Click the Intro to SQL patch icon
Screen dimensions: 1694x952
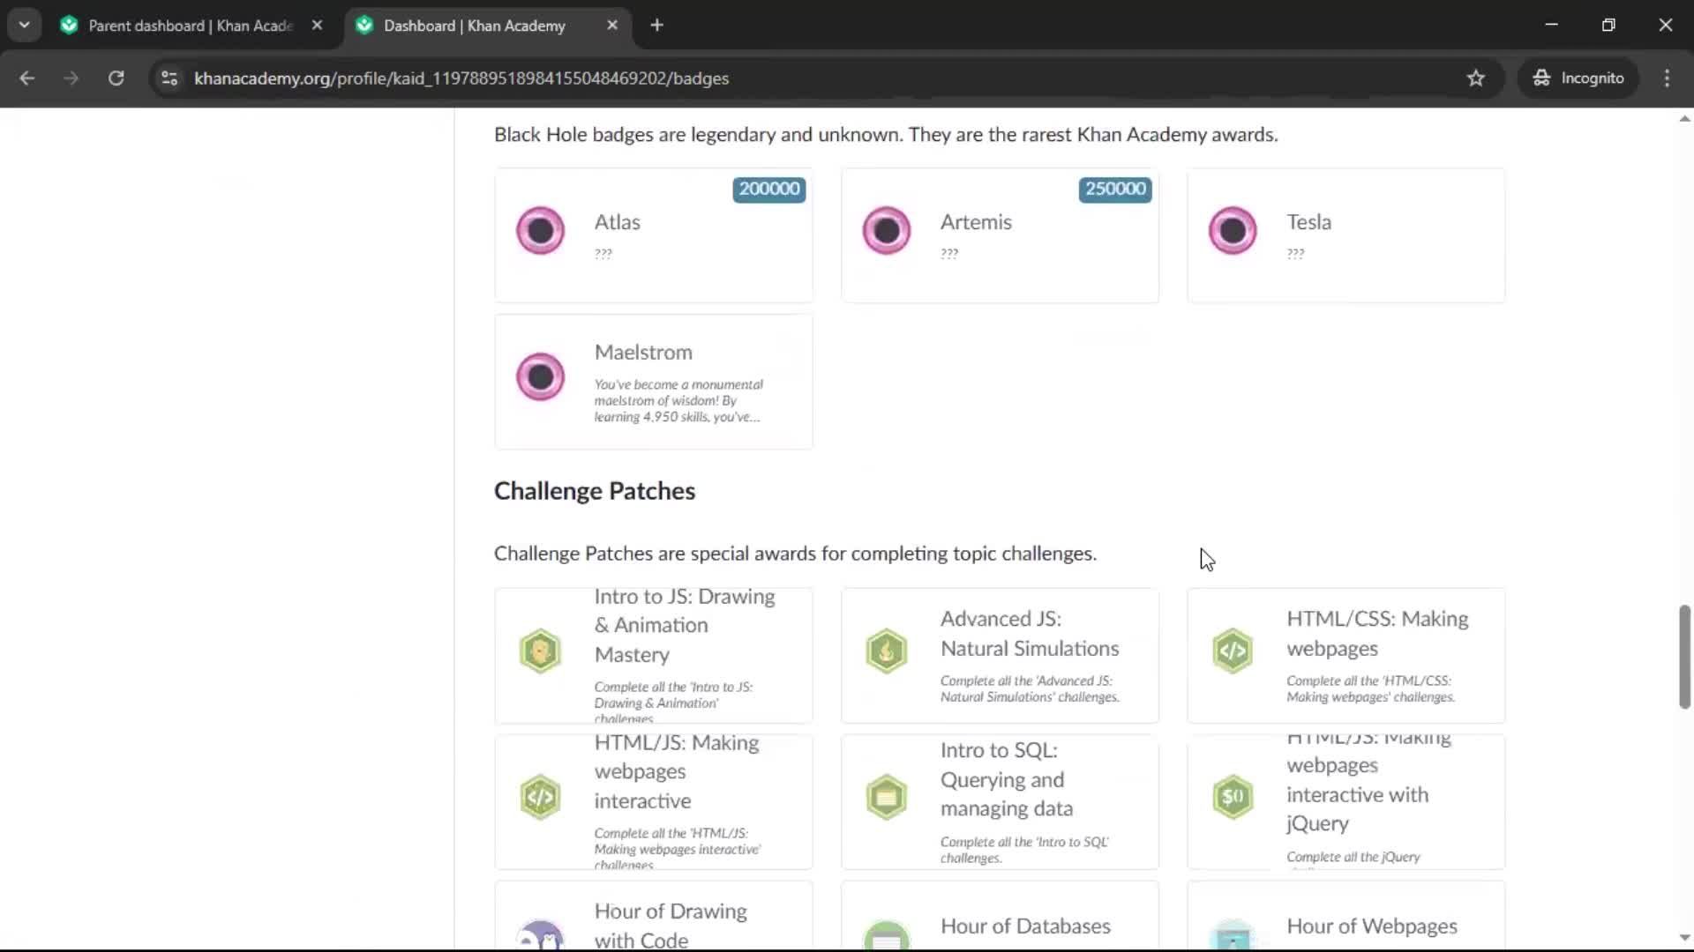point(886,798)
